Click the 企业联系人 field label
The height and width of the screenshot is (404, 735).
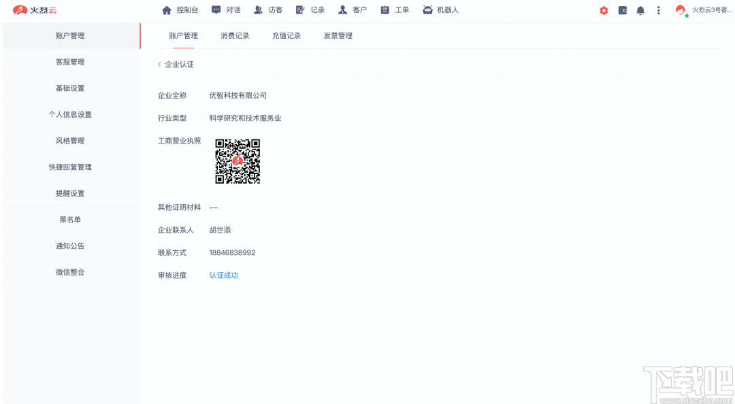[x=176, y=230]
